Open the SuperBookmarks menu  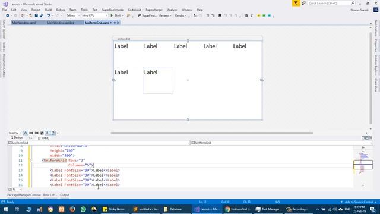pyautogui.click(x=112, y=10)
